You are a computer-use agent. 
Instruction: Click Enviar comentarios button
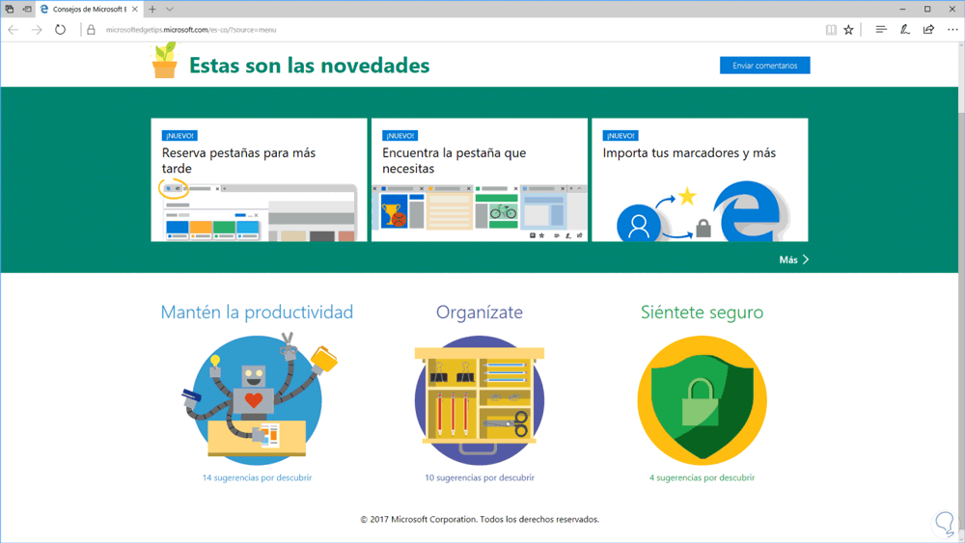pos(765,66)
